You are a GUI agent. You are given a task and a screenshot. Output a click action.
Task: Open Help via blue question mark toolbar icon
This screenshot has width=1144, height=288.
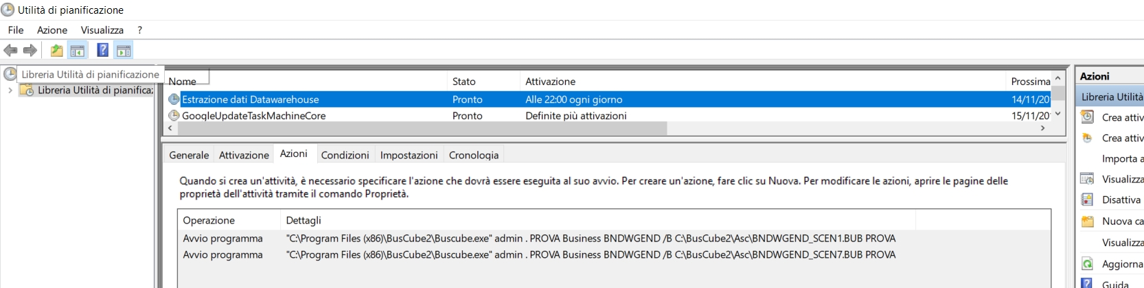point(103,50)
